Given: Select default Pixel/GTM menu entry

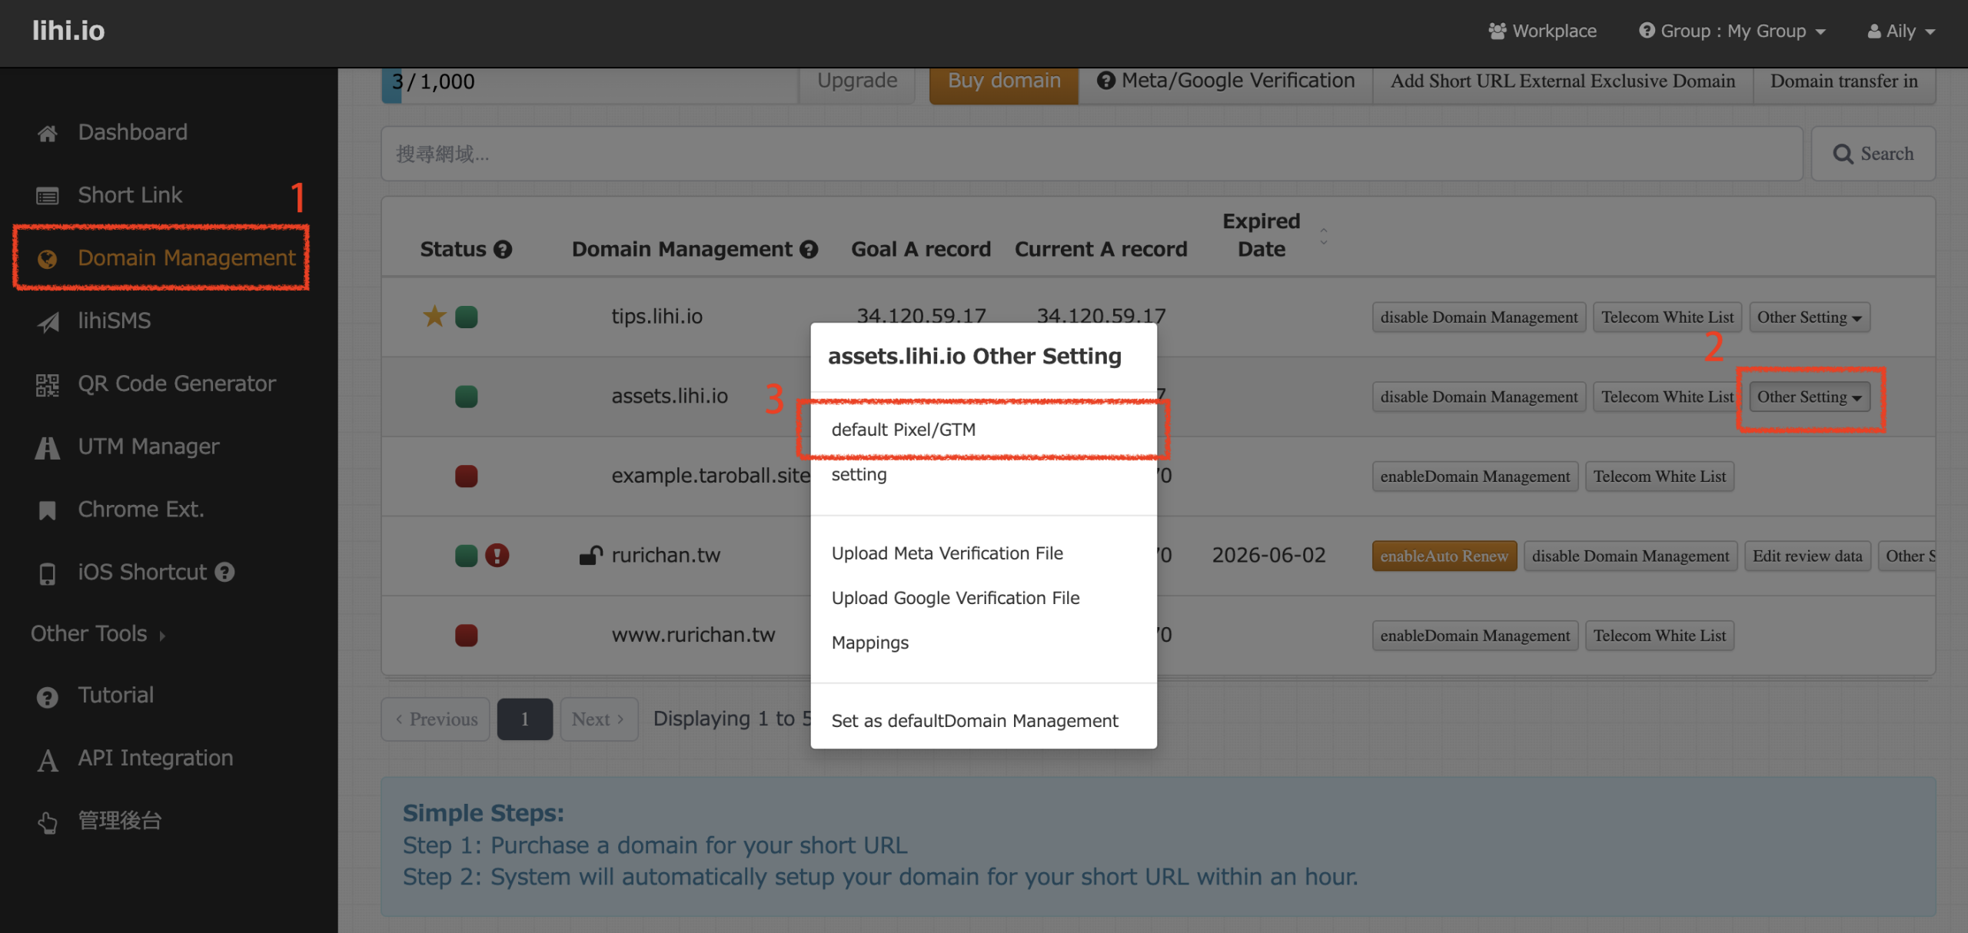Looking at the screenshot, I should pos(904,430).
